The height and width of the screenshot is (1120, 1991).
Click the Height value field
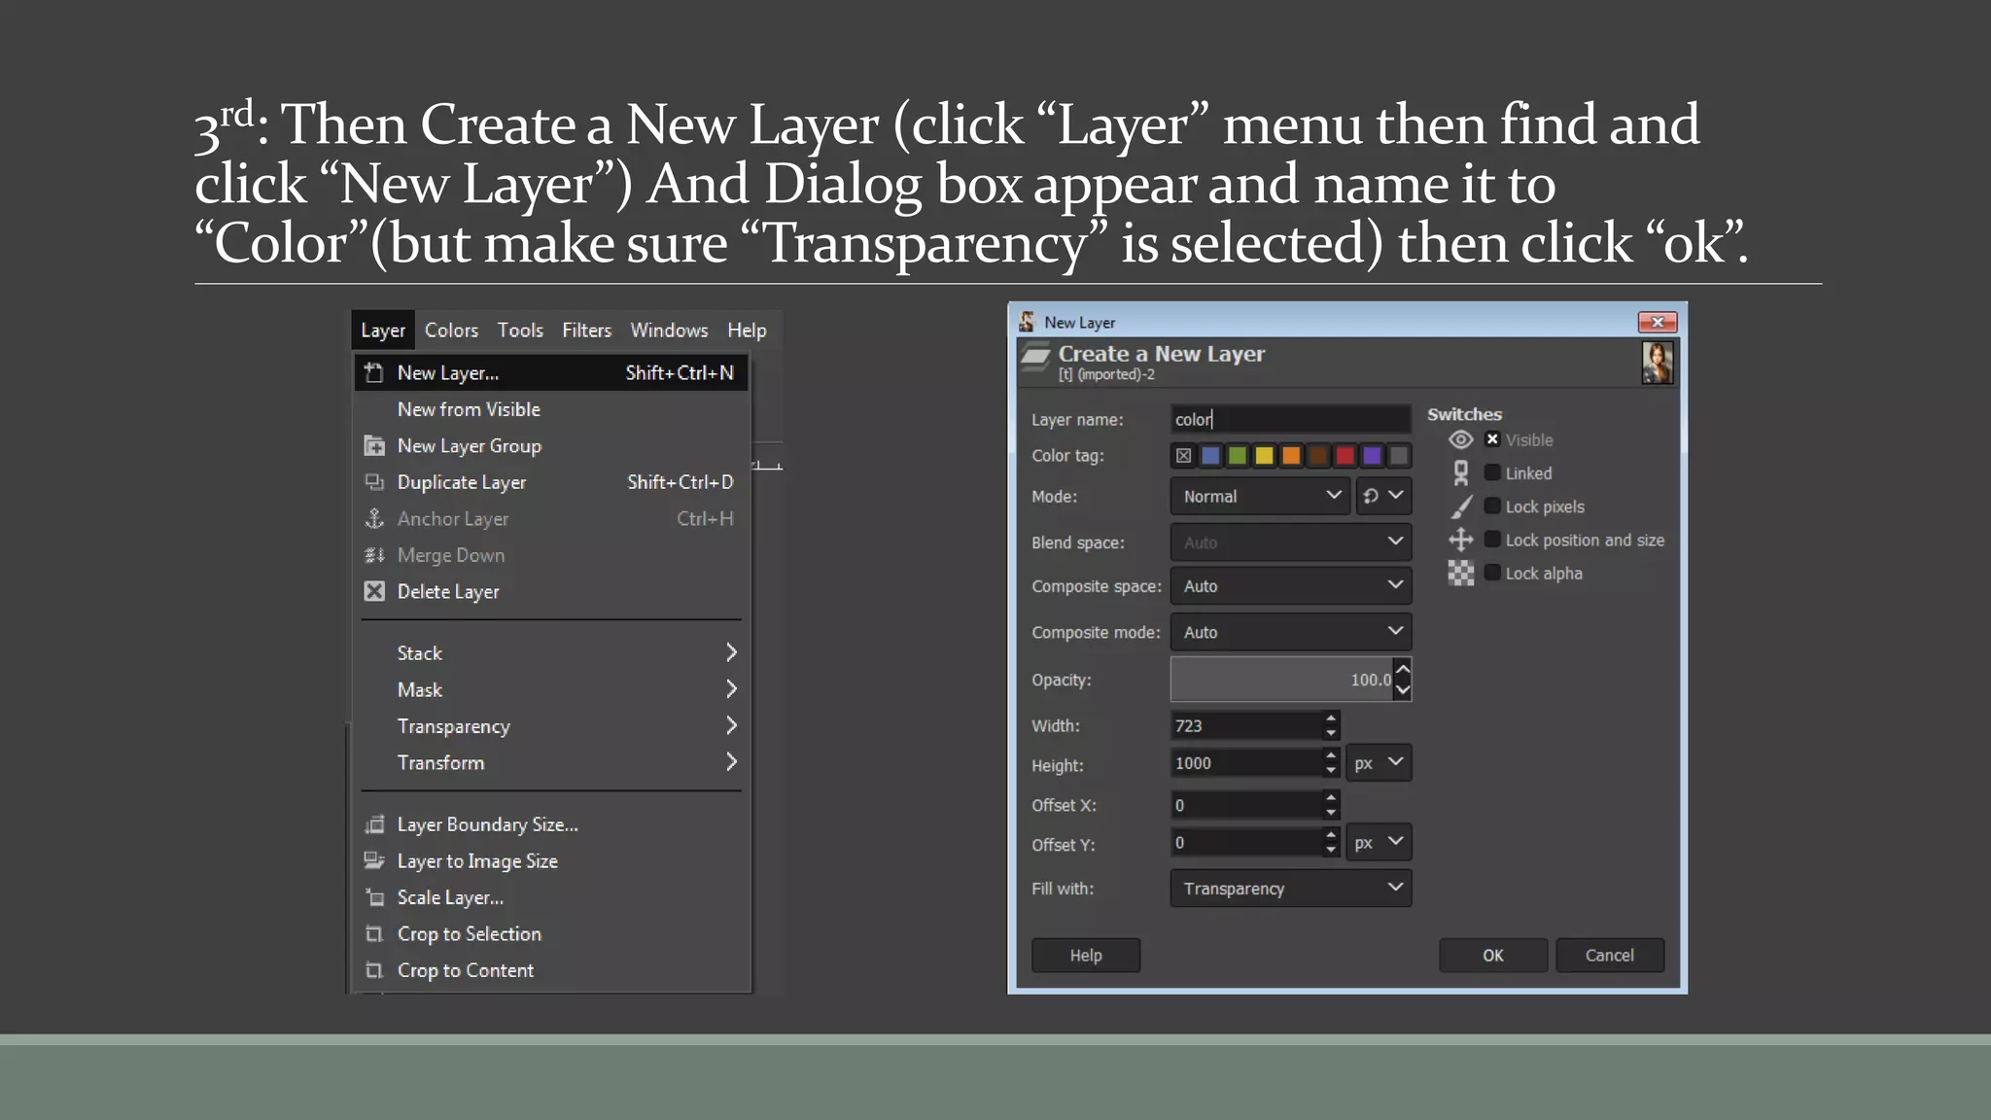[x=1246, y=763]
